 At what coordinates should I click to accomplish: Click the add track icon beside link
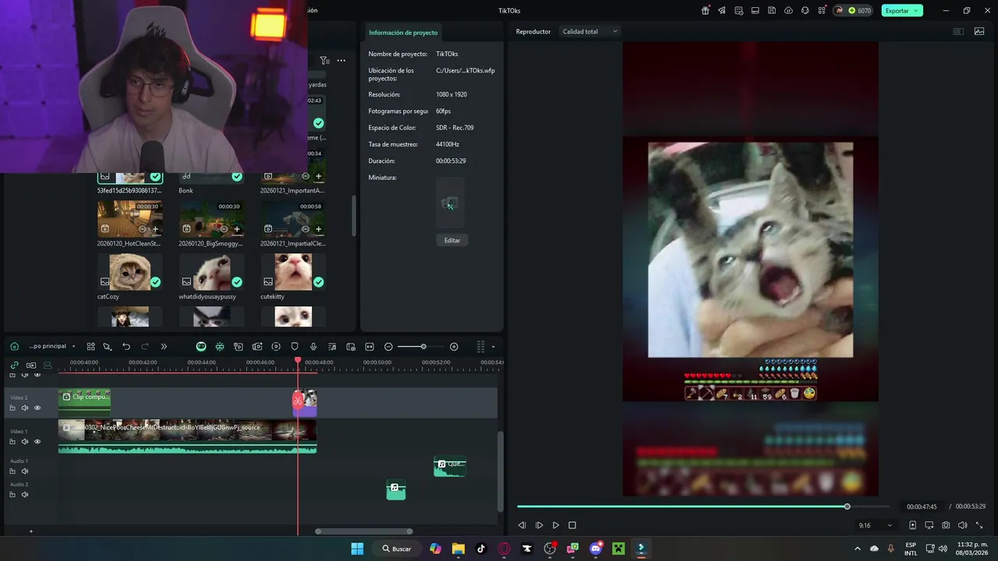point(31,365)
